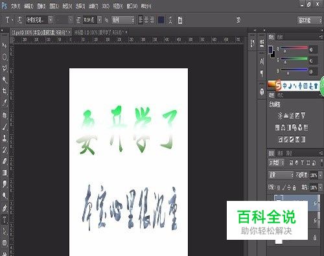Open the 文件 (File) menu
324x256 pixels.
16,6
